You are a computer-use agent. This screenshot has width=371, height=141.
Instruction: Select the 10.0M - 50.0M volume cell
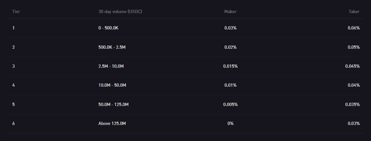[x=112, y=85]
